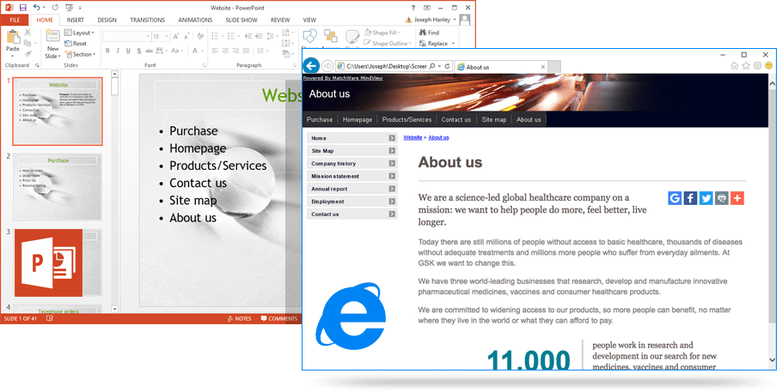This screenshot has height=392, width=782.
Task: Toggle text Shadow in Font group
Action: click(x=138, y=51)
